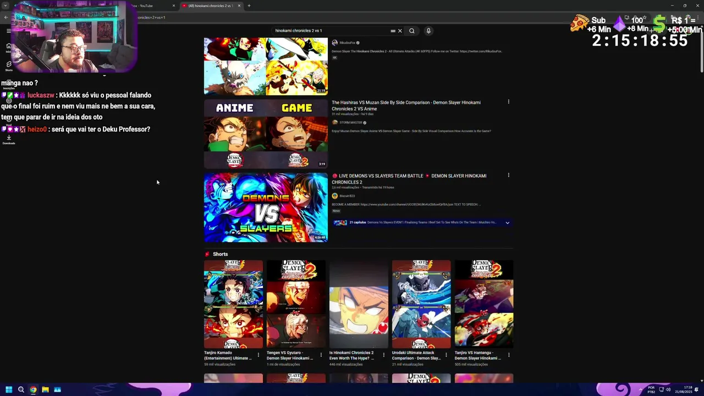Viewport: 704px width, 396px height.
Task: Click STORM MASTER channel avatar
Action: tap(334, 123)
